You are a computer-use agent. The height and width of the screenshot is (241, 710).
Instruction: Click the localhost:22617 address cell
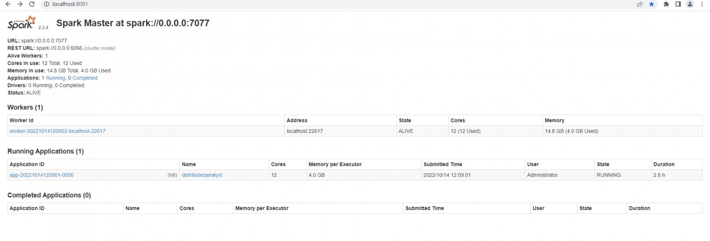(340, 131)
